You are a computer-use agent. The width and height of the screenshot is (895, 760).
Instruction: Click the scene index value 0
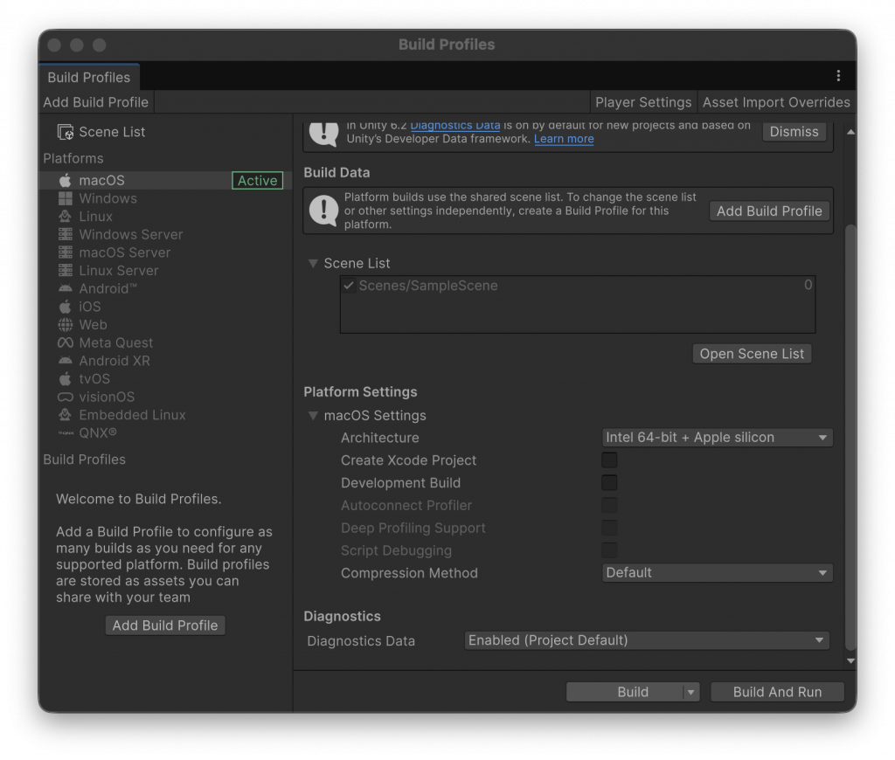coord(808,285)
